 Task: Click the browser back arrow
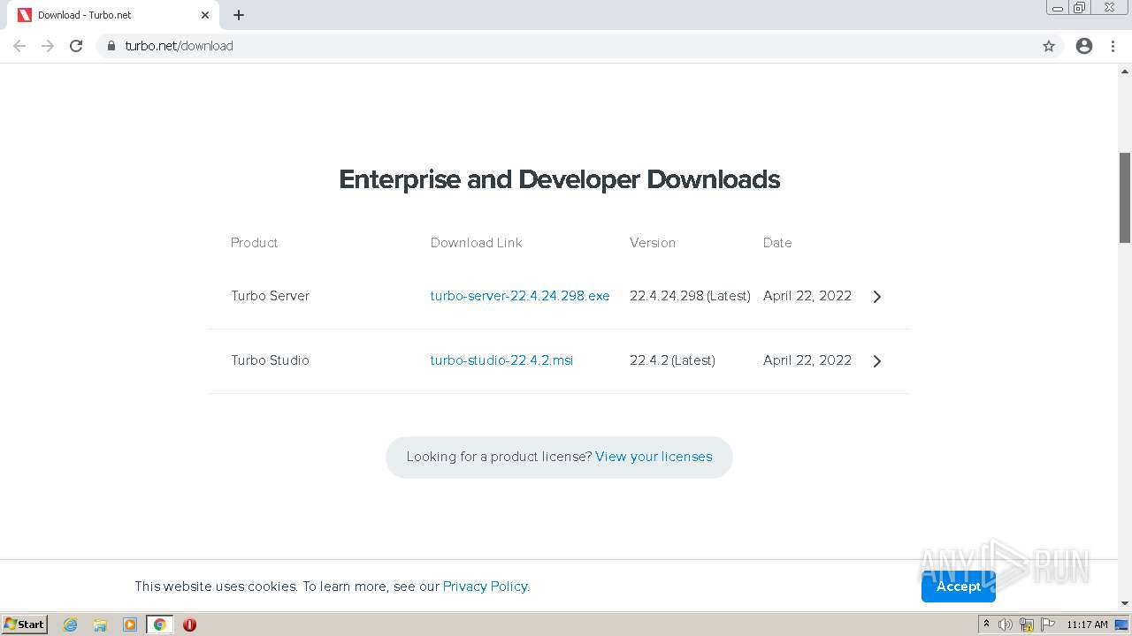coord(19,46)
